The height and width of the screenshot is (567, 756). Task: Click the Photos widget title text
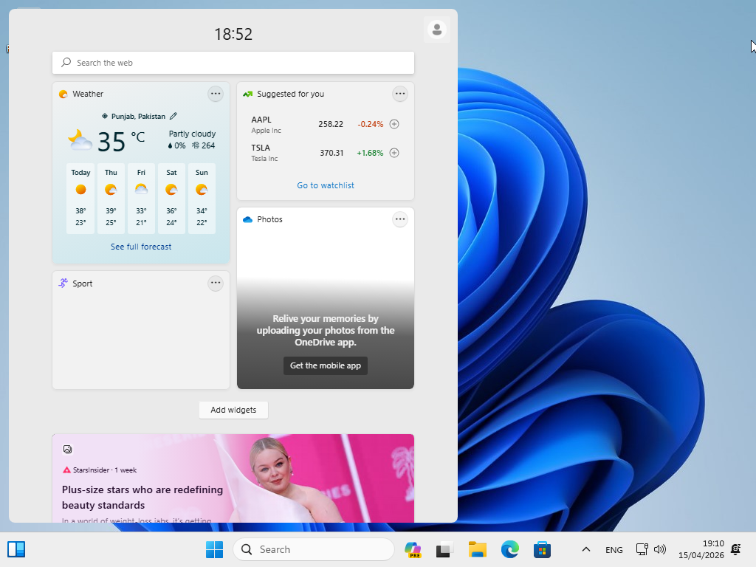269,219
